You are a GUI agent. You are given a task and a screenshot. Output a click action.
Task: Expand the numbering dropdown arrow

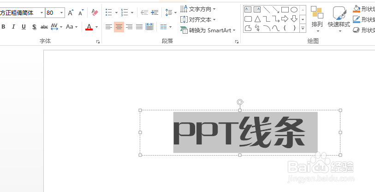132,12
